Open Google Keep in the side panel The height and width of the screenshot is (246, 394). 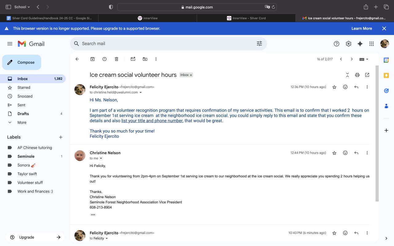point(386,75)
